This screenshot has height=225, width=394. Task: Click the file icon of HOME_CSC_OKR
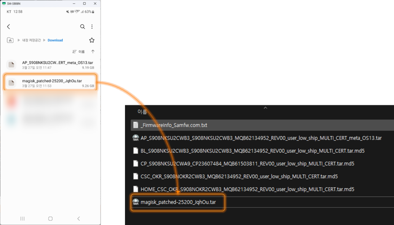136,189
